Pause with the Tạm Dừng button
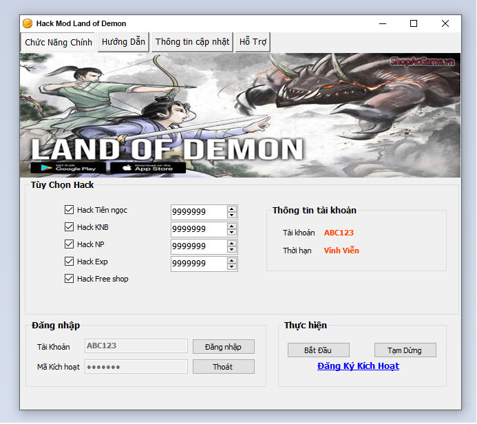This screenshot has height=424, width=477. point(405,350)
